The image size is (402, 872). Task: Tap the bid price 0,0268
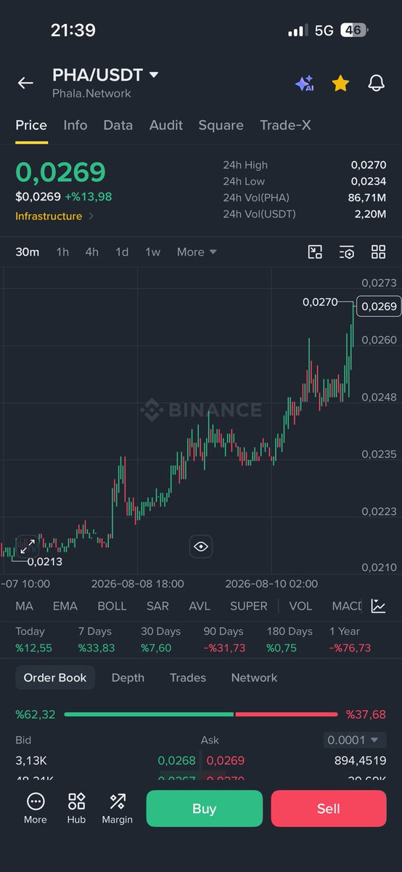(177, 761)
